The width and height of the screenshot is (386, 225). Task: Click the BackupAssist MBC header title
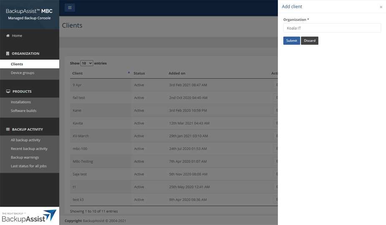(x=29, y=11)
